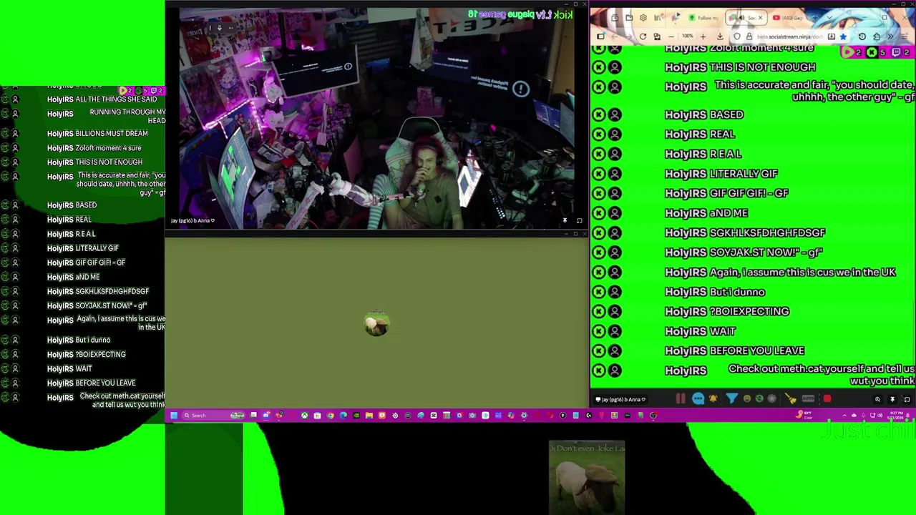Toggle the browser sidebar icon
916x515 pixels.
[x=600, y=36]
